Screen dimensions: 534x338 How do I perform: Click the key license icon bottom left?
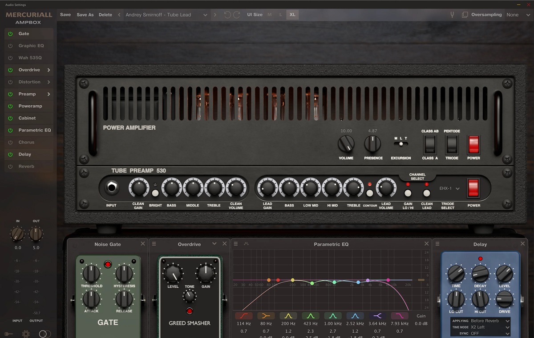point(8,334)
